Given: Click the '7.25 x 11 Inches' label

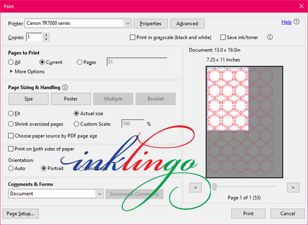Looking at the screenshot, I should (223, 60).
